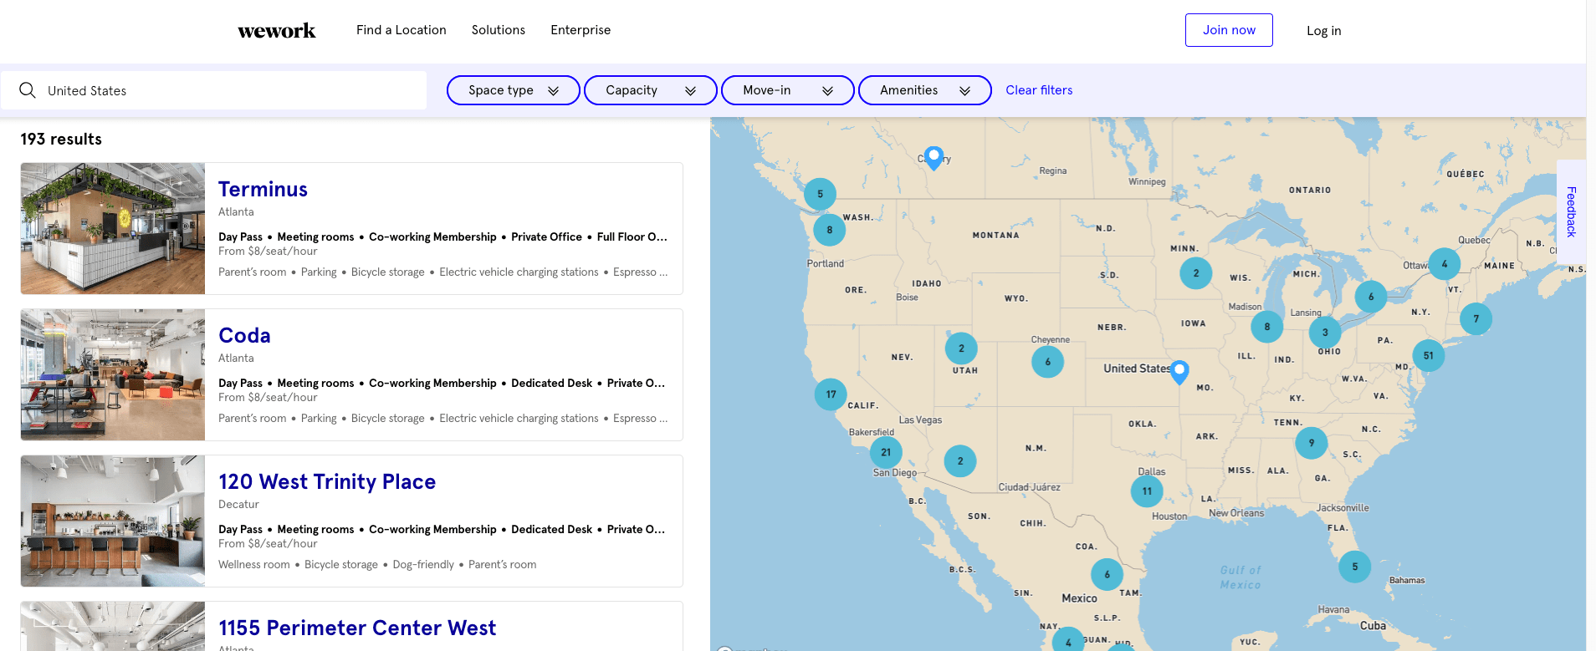Focus the United States search field
1596x651 pixels.
pyautogui.click(x=213, y=90)
